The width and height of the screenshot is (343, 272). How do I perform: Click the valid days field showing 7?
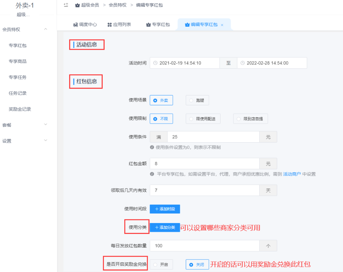[204, 190]
